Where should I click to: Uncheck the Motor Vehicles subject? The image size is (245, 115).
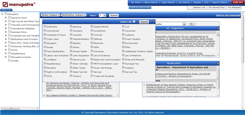point(71,64)
